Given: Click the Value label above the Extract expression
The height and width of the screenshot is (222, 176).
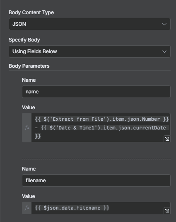Looking at the screenshot, I should click(x=29, y=107).
